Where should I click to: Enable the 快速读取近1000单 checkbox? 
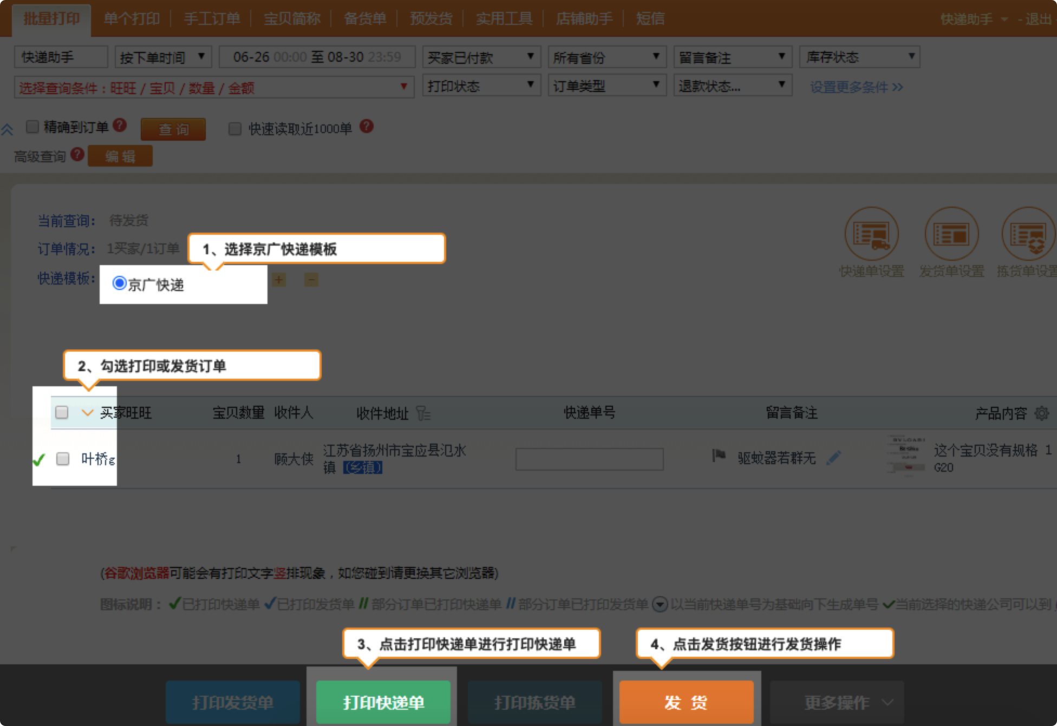(x=235, y=128)
